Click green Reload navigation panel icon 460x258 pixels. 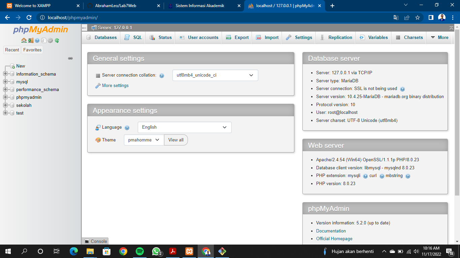[57, 40]
